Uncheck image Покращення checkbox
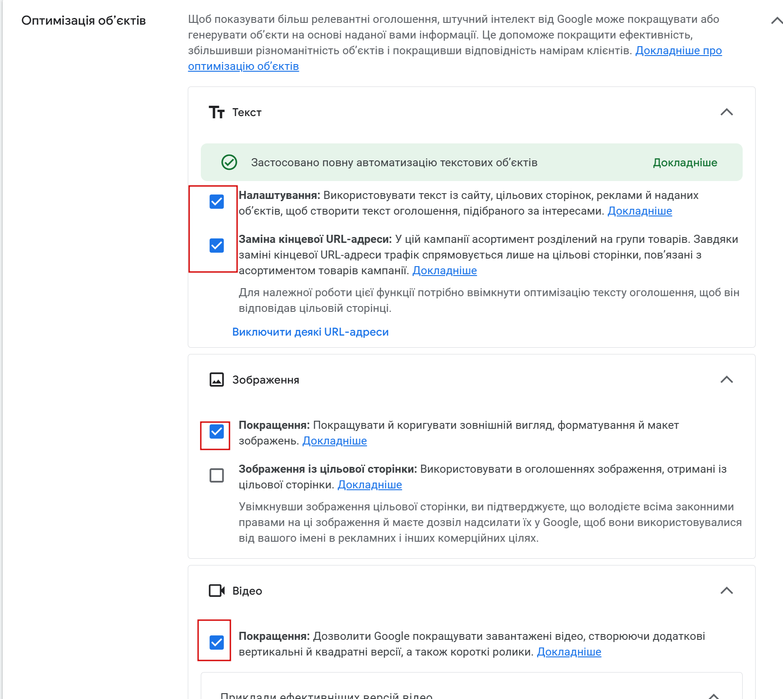783x699 pixels. click(216, 431)
